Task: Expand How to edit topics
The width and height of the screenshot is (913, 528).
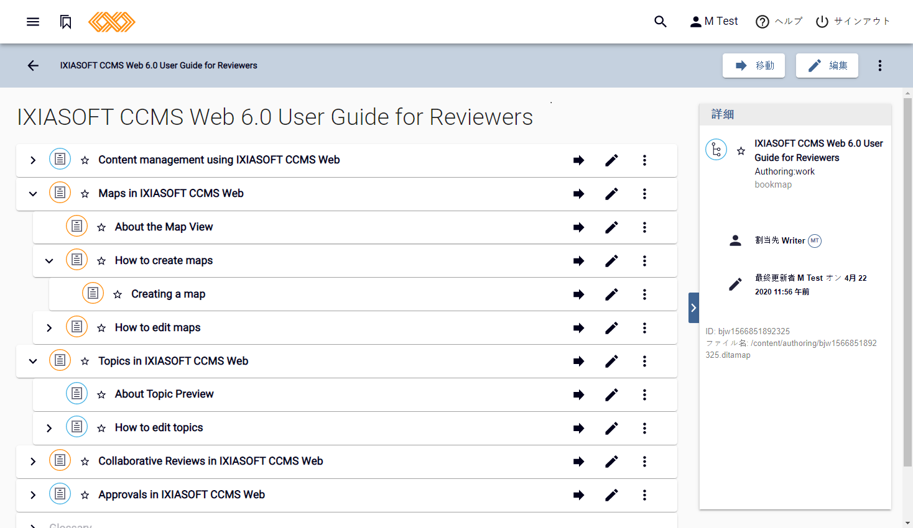Action: [49, 428]
